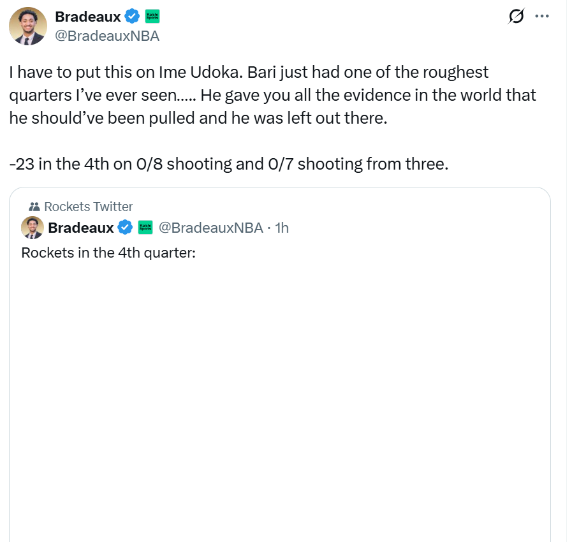Open the Grok explain post icon
The image size is (572, 542).
pos(515,16)
